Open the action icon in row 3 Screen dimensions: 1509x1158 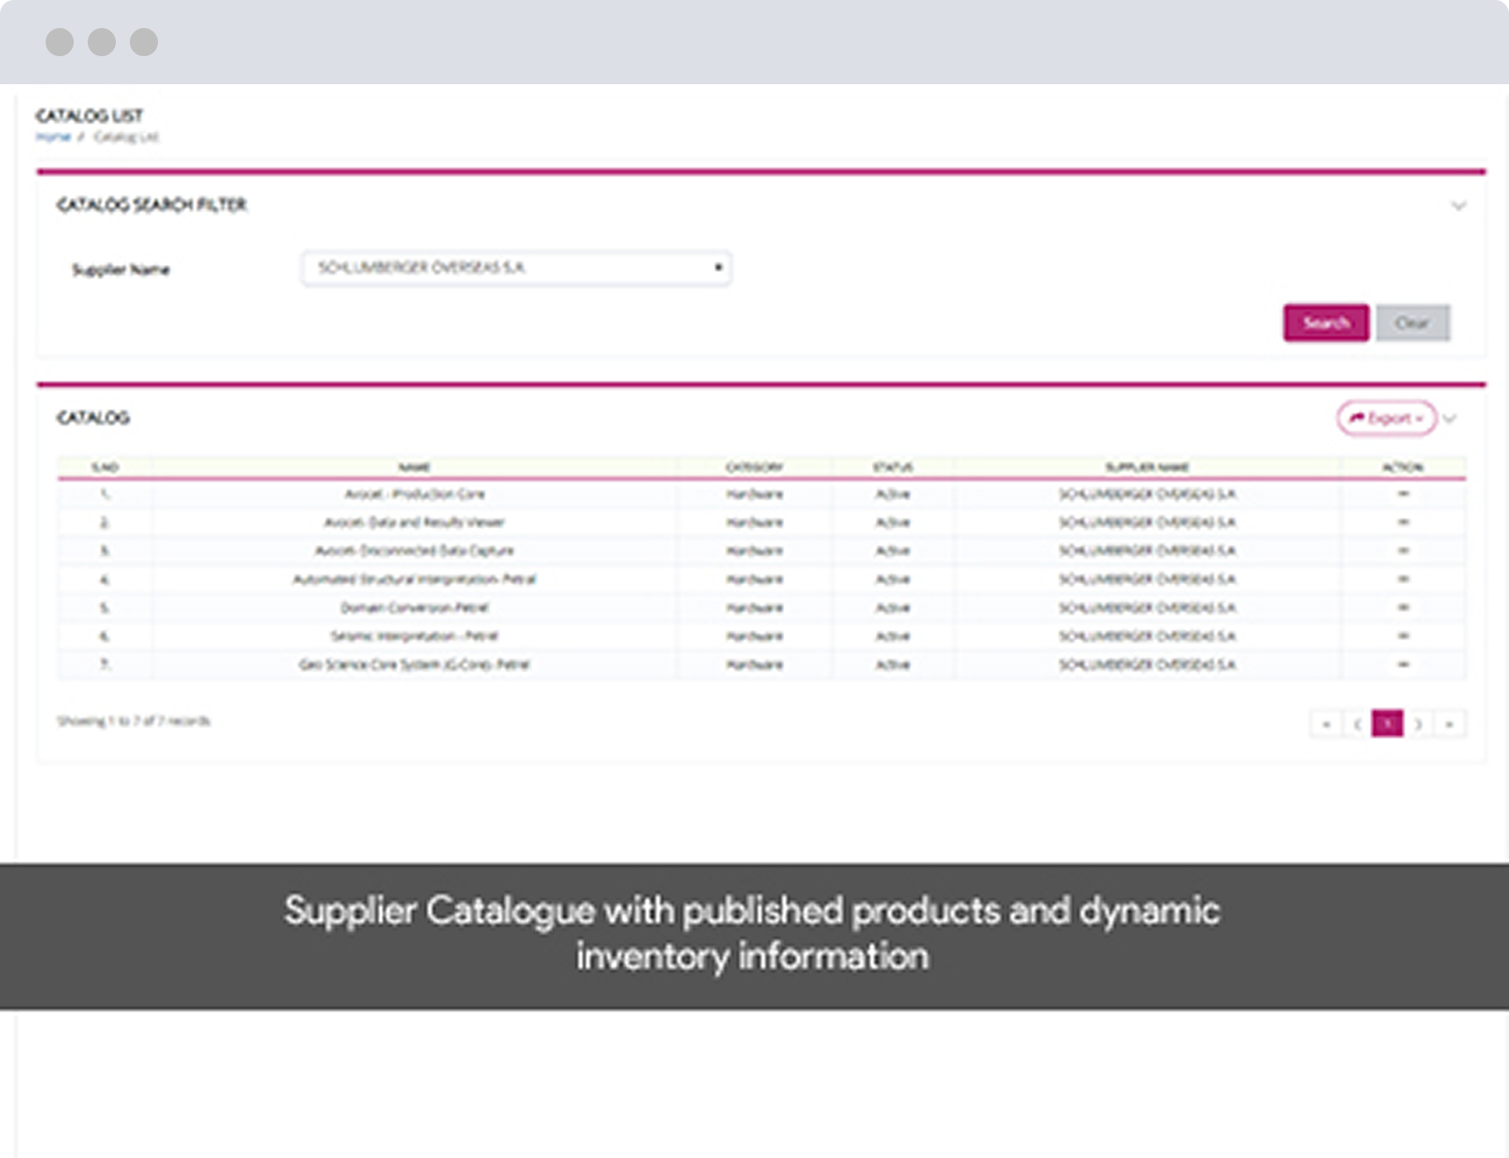[x=1403, y=551]
